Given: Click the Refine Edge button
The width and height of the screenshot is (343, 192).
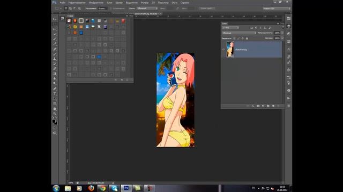Looking at the screenshot, I should coord(207,9).
